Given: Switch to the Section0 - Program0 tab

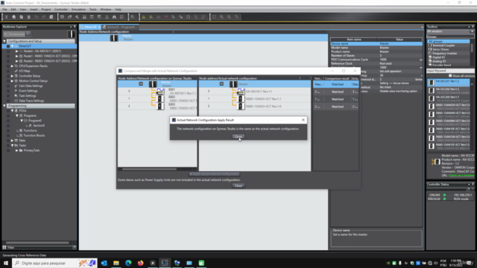Looking at the screenshot, I should pos(121,27).
